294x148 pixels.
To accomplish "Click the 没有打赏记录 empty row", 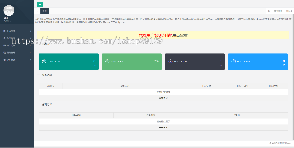I will pos(163,92).
